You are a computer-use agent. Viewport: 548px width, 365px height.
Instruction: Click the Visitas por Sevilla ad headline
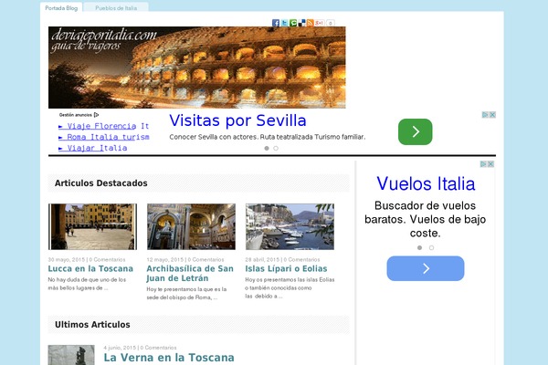pyautogui.click(x=237, y=120)
